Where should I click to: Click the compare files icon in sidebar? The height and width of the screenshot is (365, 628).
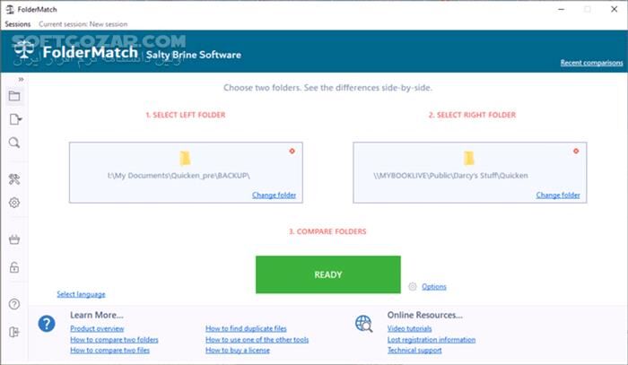tap(14, 119)
